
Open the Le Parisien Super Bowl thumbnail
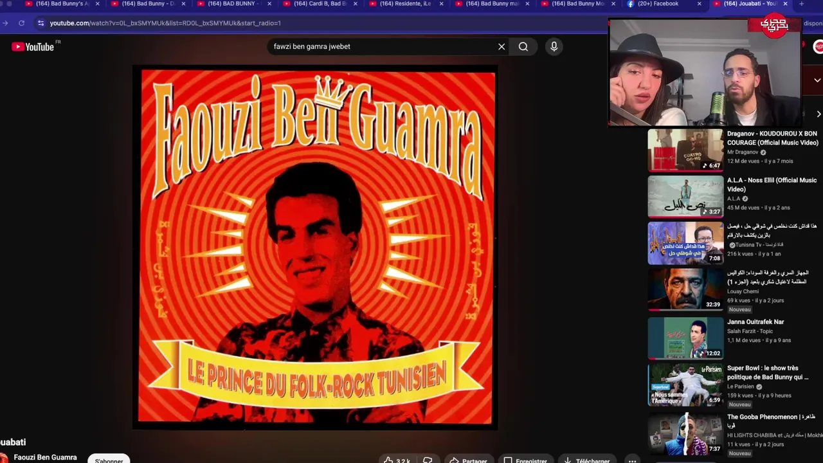coord(685,385)
